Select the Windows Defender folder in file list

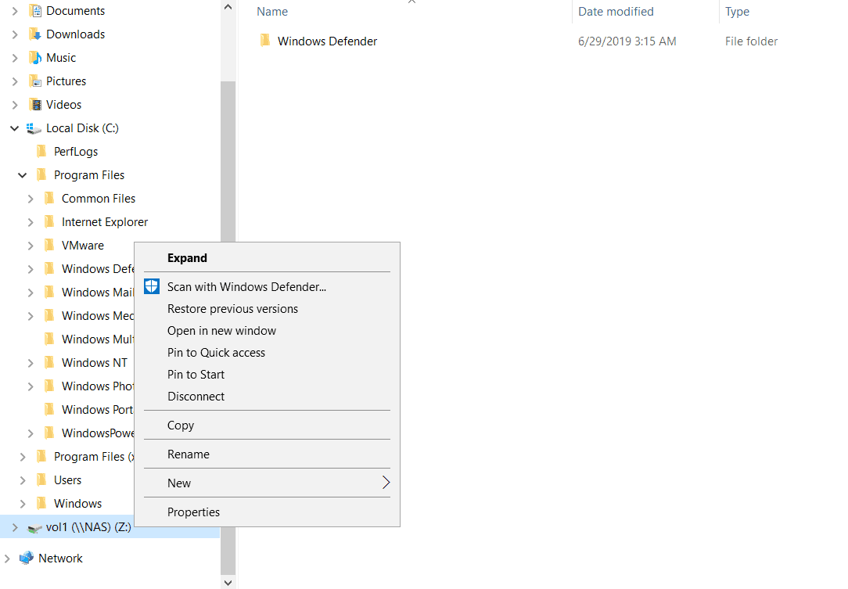point(327,41)
